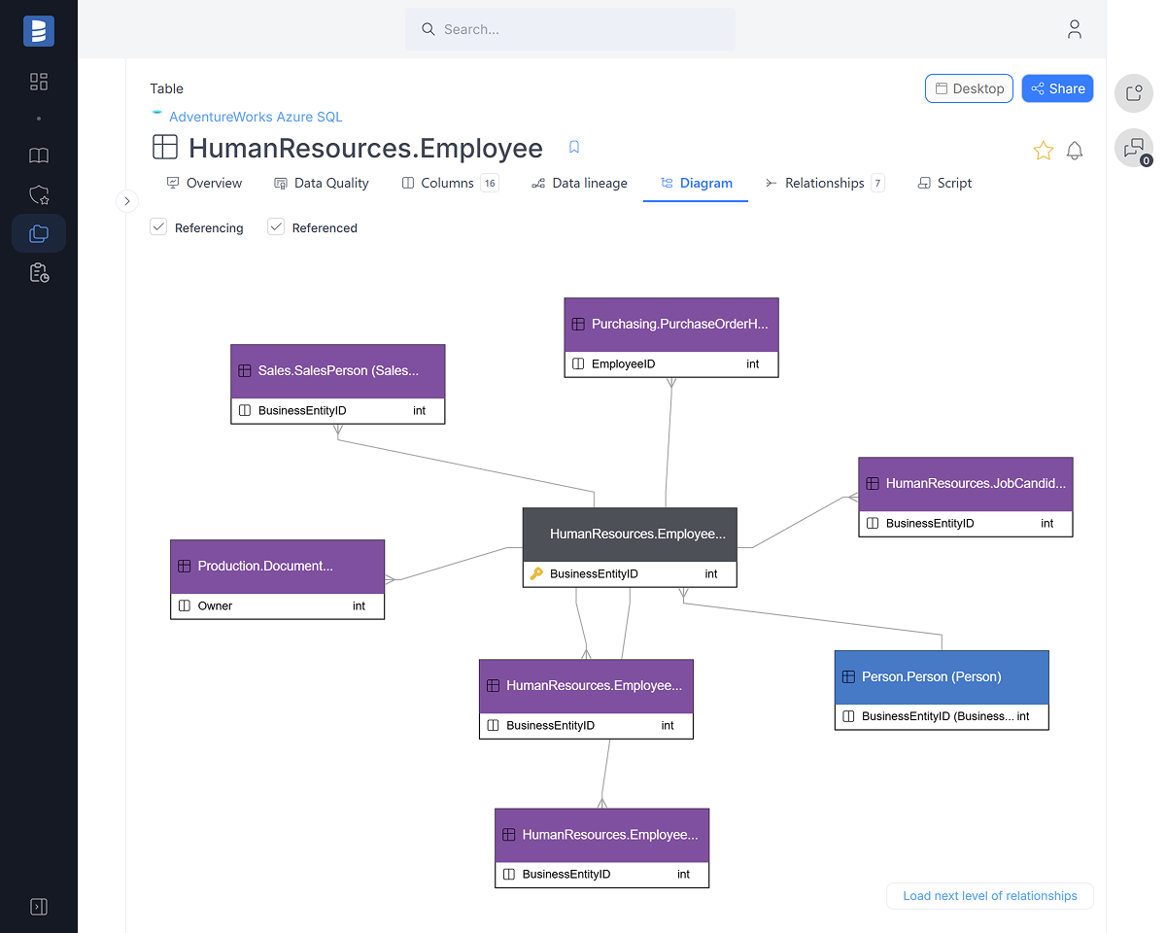Open the book glossary icon in sidebar

[x=39, y=155]
